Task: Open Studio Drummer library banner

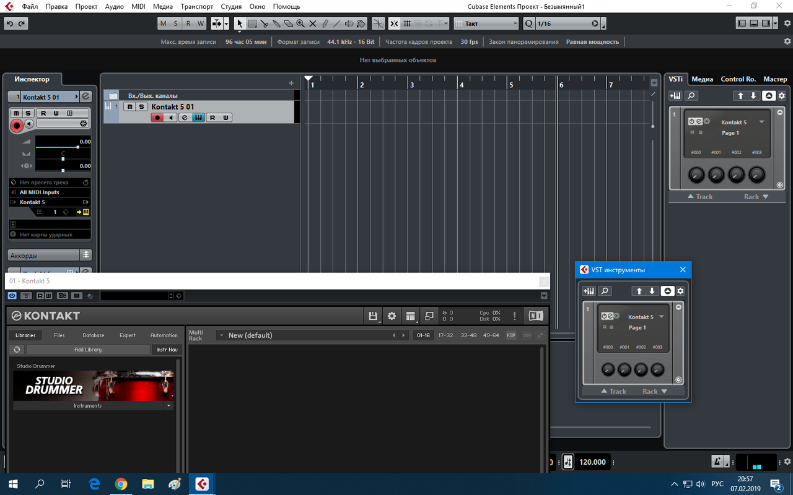Action: click(x=94, y=385)
